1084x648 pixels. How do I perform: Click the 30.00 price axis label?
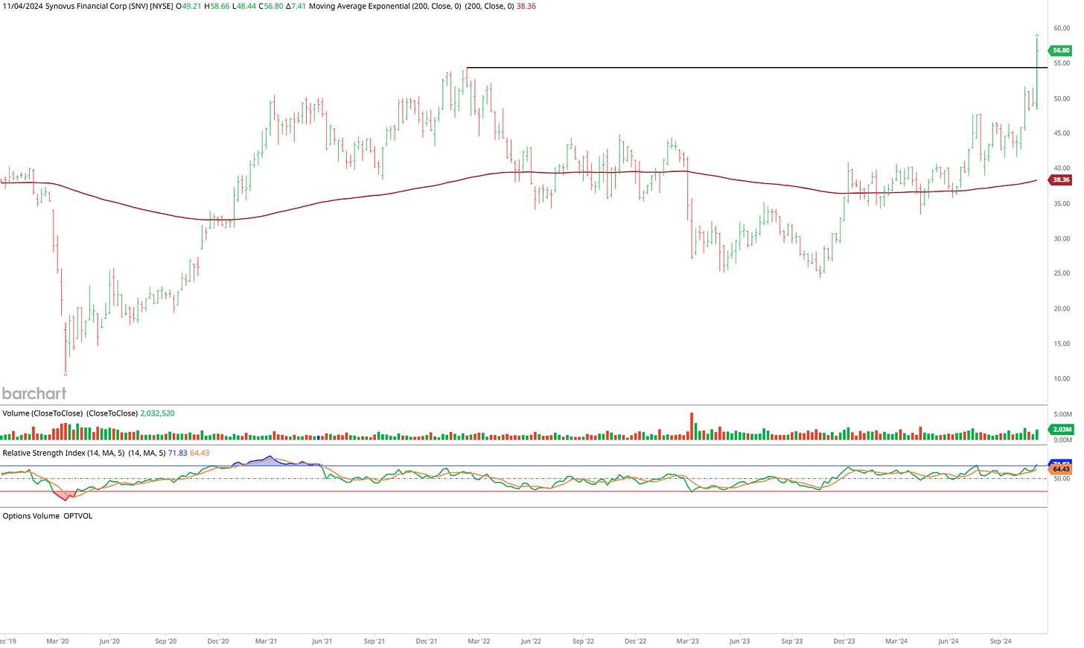[1062, 238]
